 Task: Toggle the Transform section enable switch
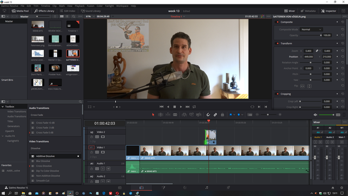pyautogui.click(x=277, y=44)
